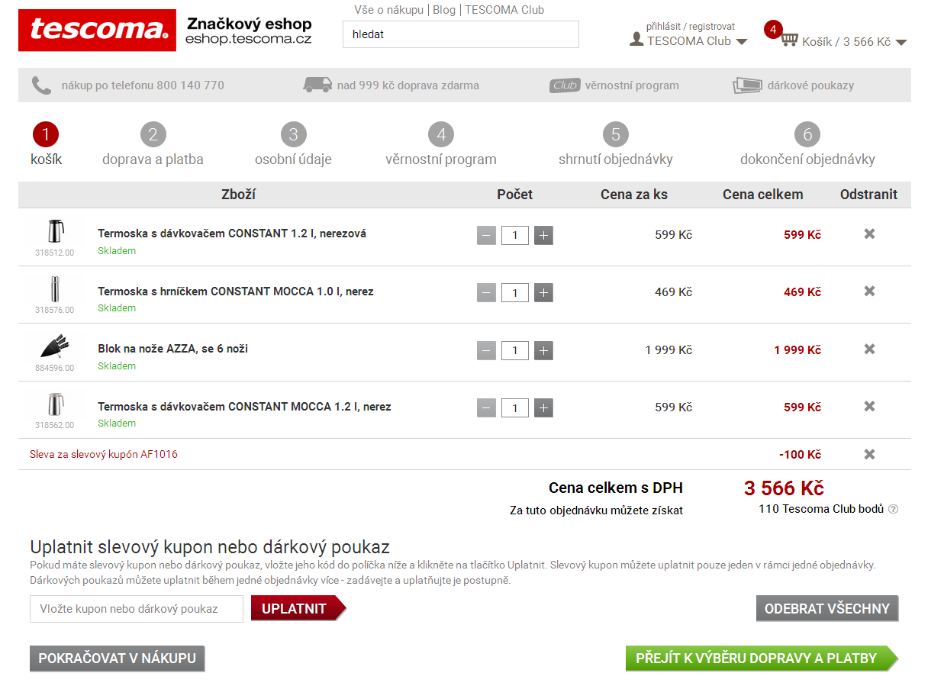Remove Termoska s hrníčkem CONSTANT MOCCA 1.0 l
Viewport: 944px width, 686px height.
tap(869, 291)
